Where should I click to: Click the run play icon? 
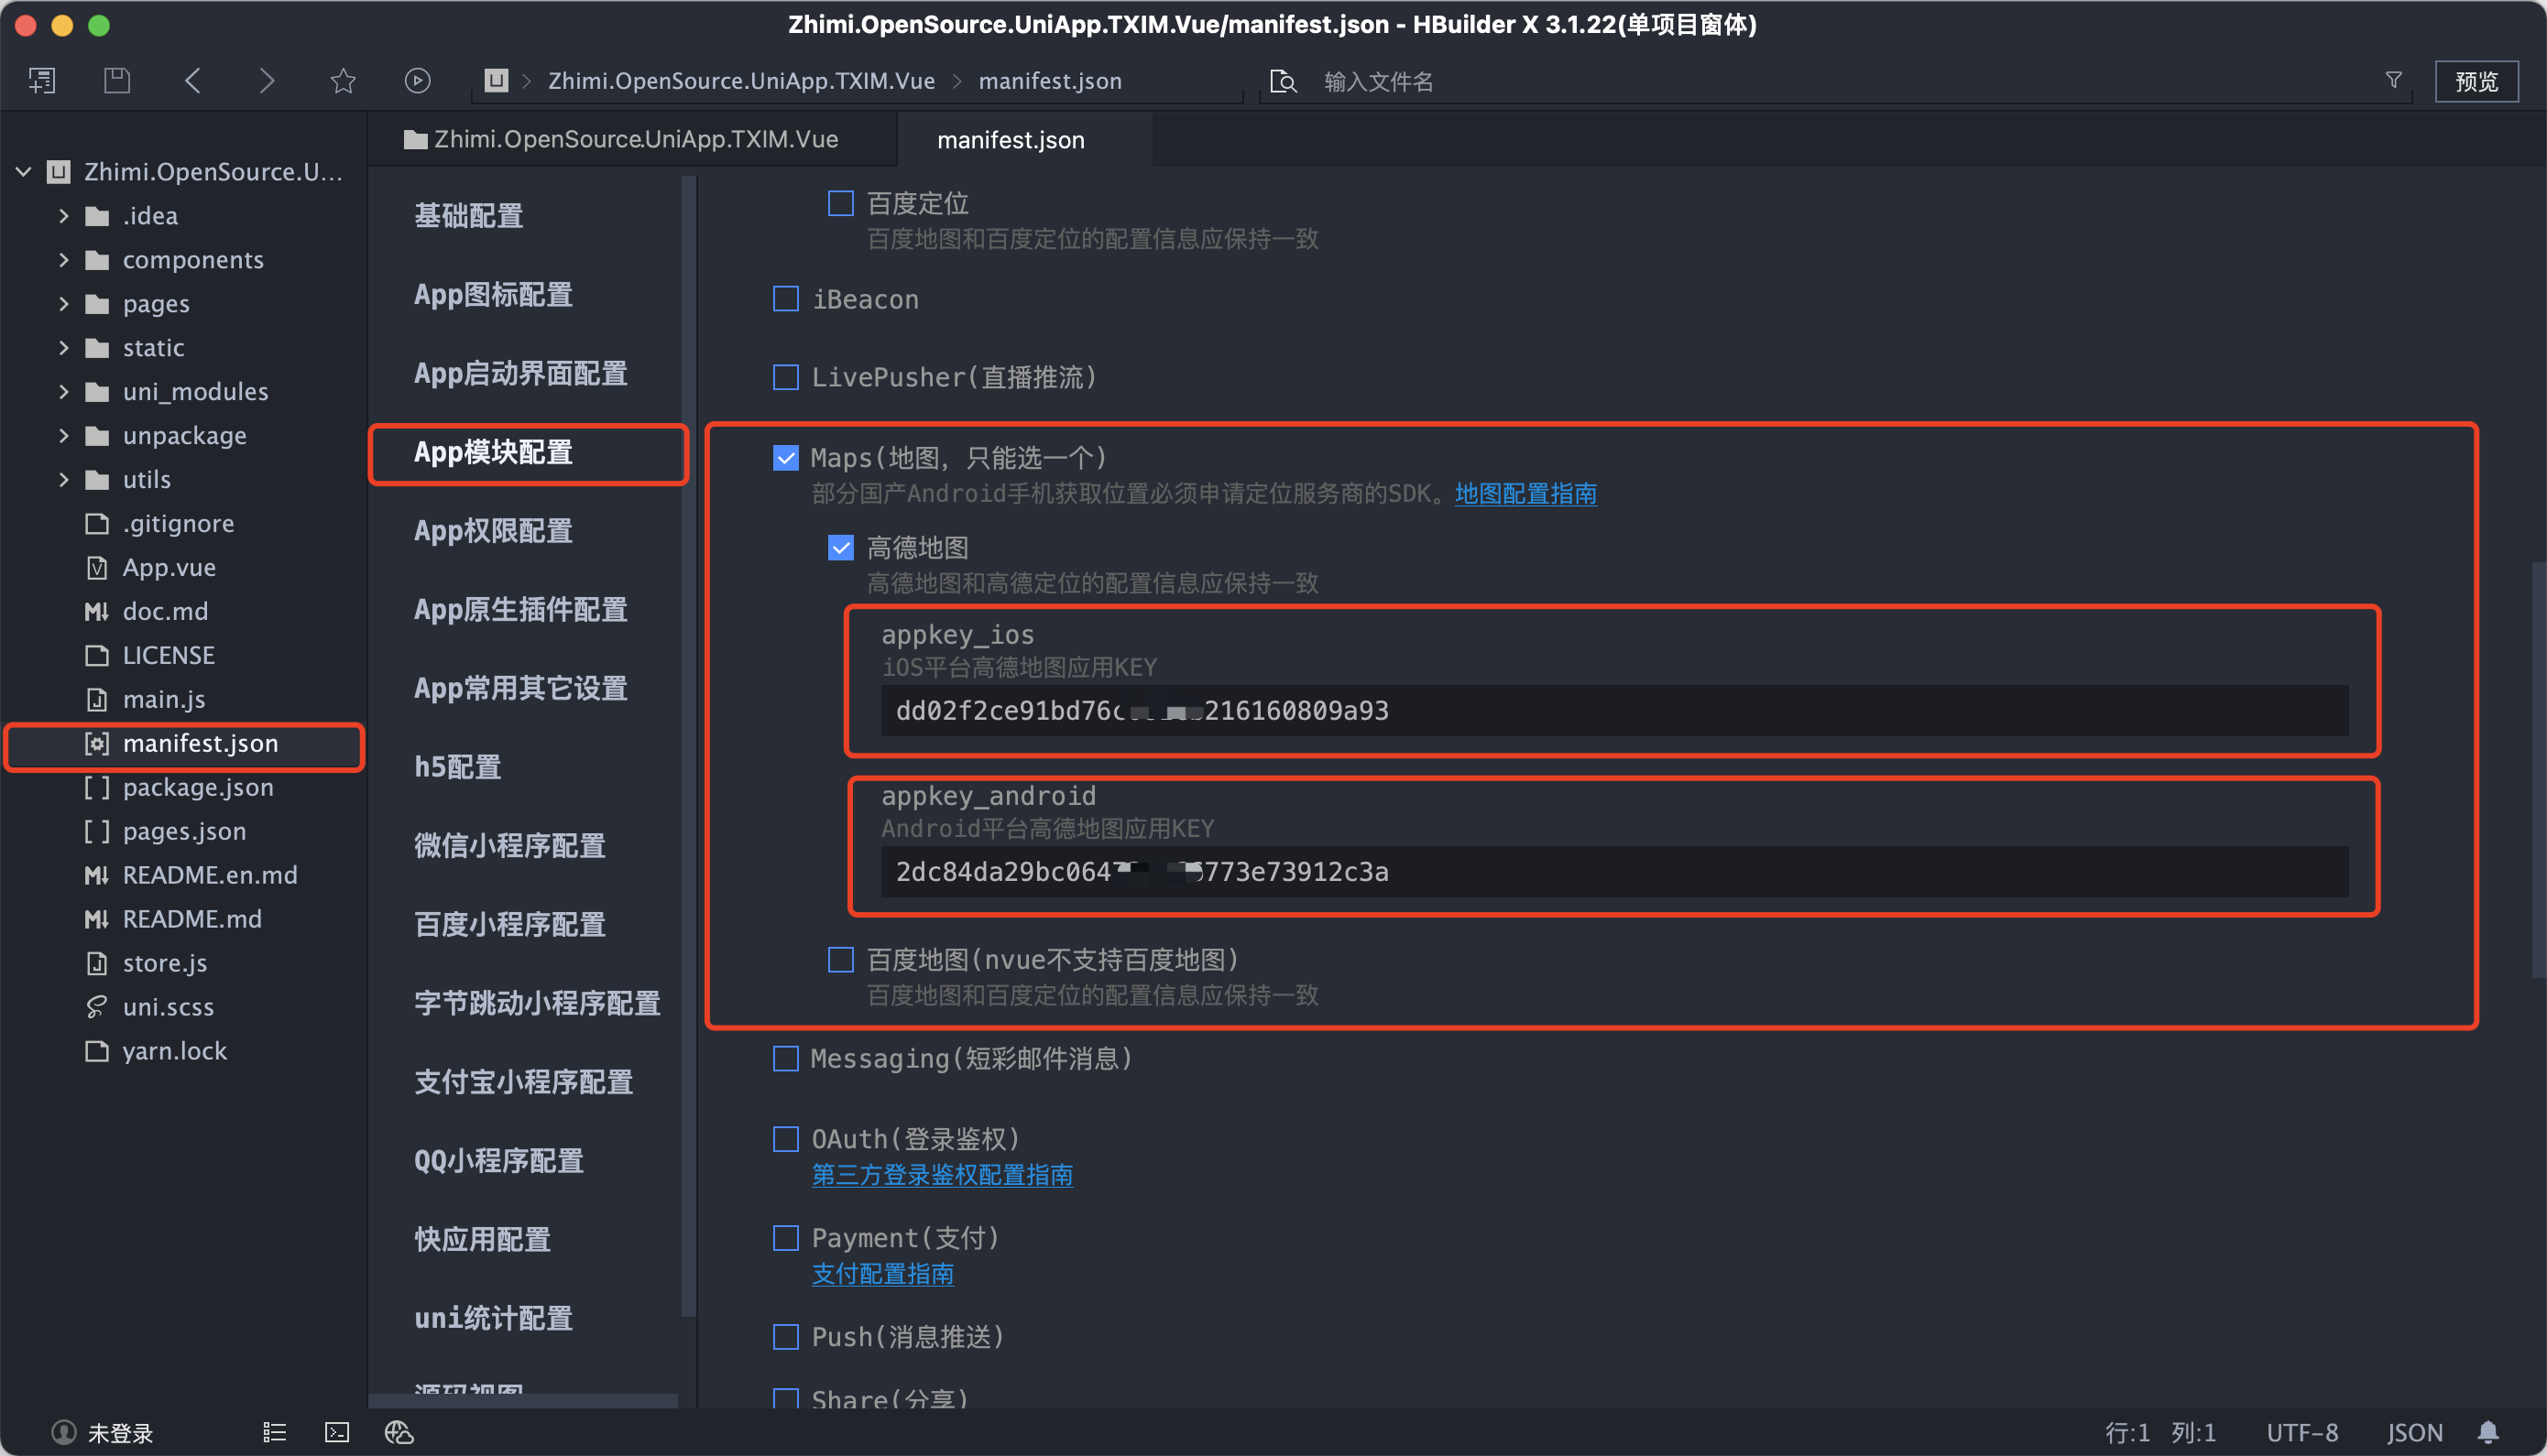[417, 80]
